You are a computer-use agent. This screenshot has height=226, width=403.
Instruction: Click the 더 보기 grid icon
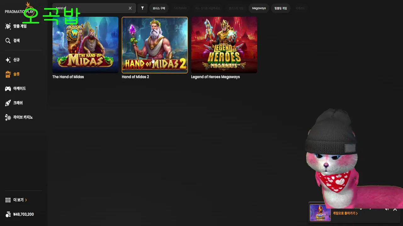click(8, 200)
